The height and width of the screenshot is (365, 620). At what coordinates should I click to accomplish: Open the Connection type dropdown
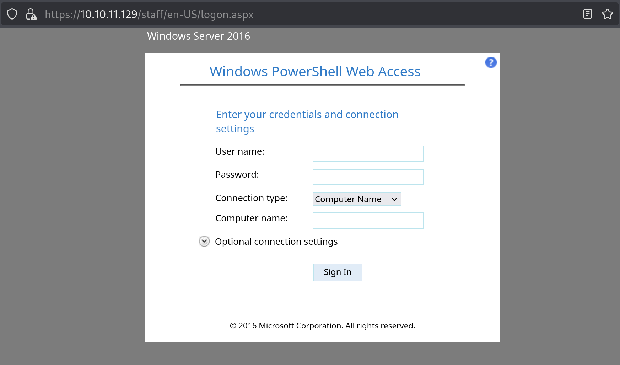[x=357, y=199]
